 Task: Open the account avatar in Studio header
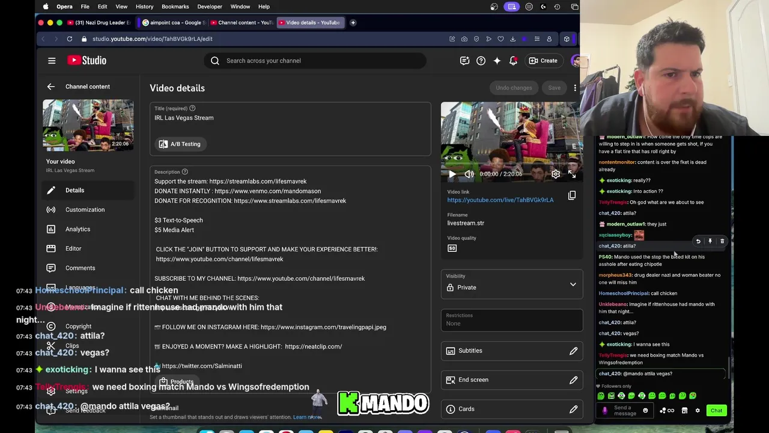pos(576,60)
